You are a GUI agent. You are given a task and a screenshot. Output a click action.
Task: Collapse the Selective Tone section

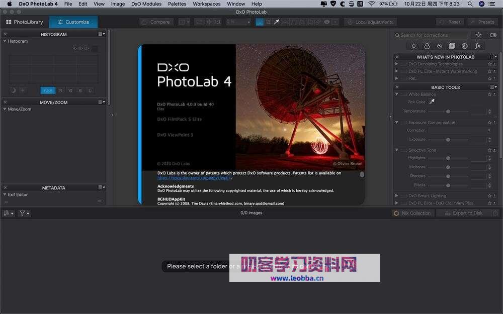[396, 150]
